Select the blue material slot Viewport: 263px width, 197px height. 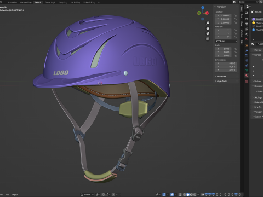click(x=257, y=30)
